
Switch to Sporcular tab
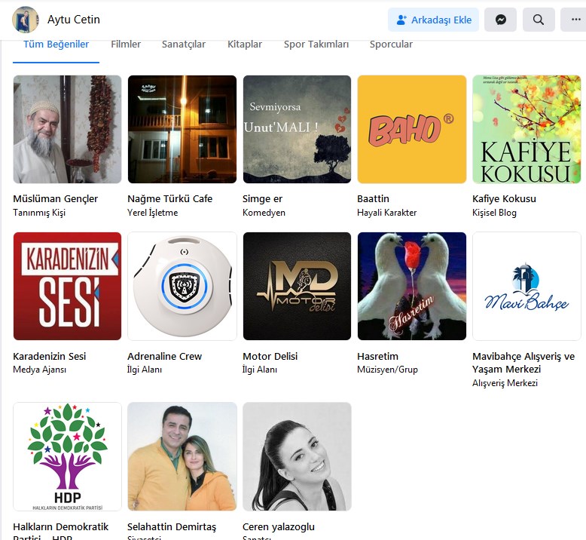391,44
